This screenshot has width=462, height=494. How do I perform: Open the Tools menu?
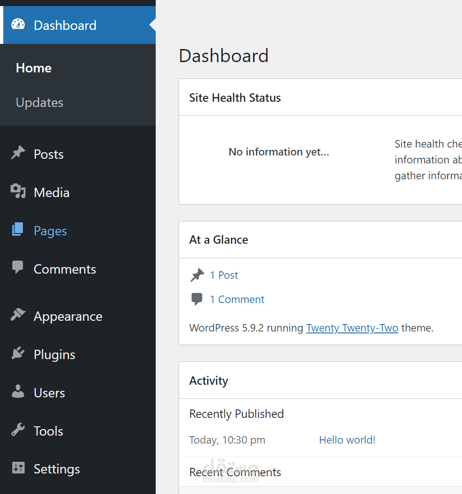(49, 431)
